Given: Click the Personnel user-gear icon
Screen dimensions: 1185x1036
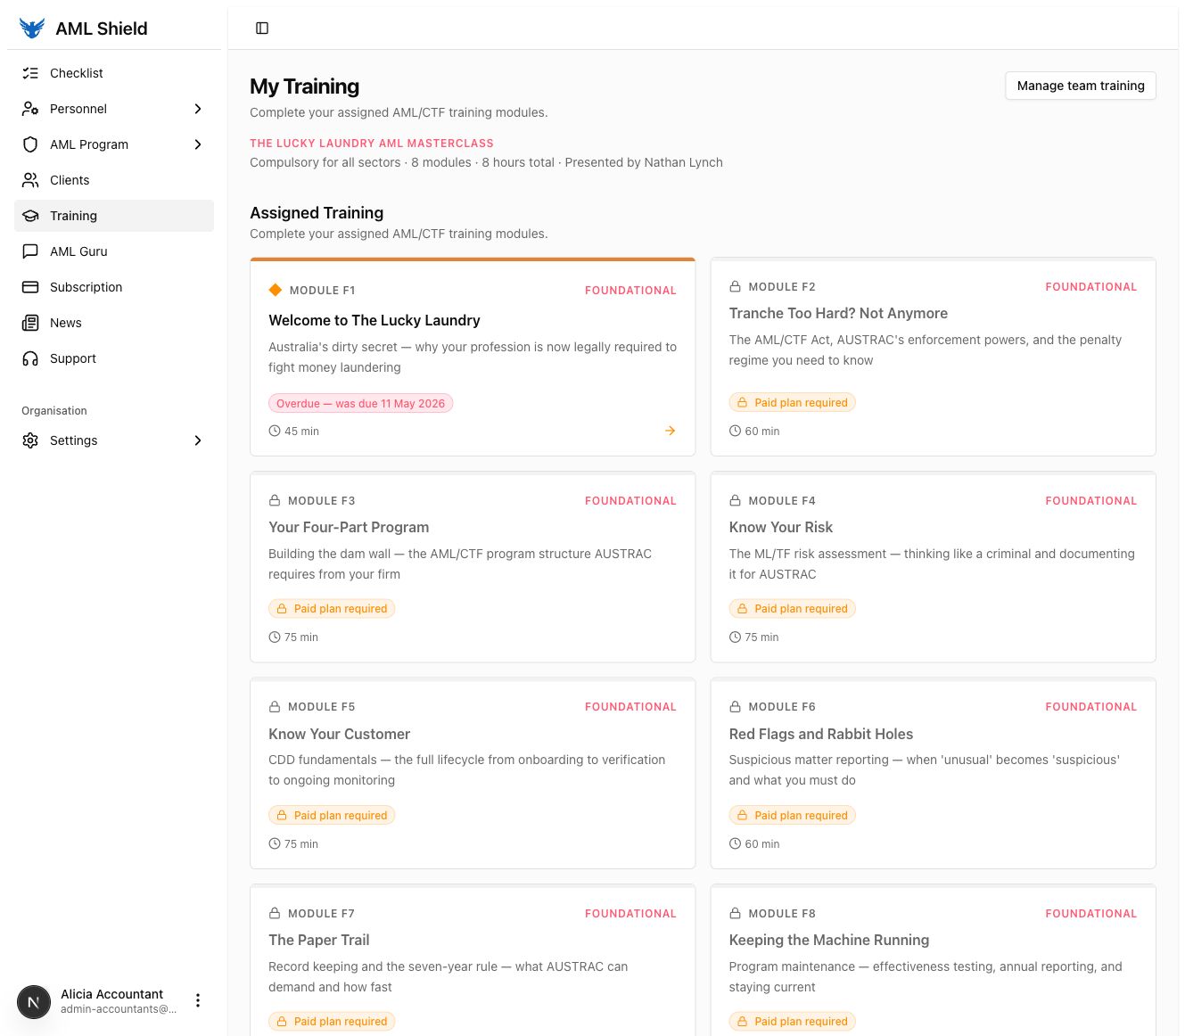Looking at the screenshot, I should pyautogui.click(x=30, y=109).
